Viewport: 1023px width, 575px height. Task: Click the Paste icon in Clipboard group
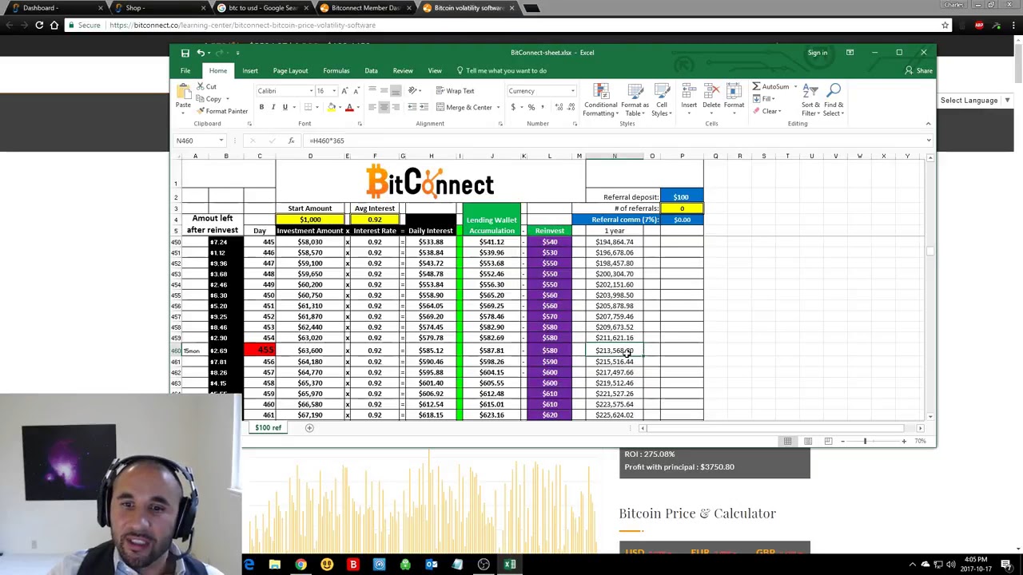coord(183,92)
